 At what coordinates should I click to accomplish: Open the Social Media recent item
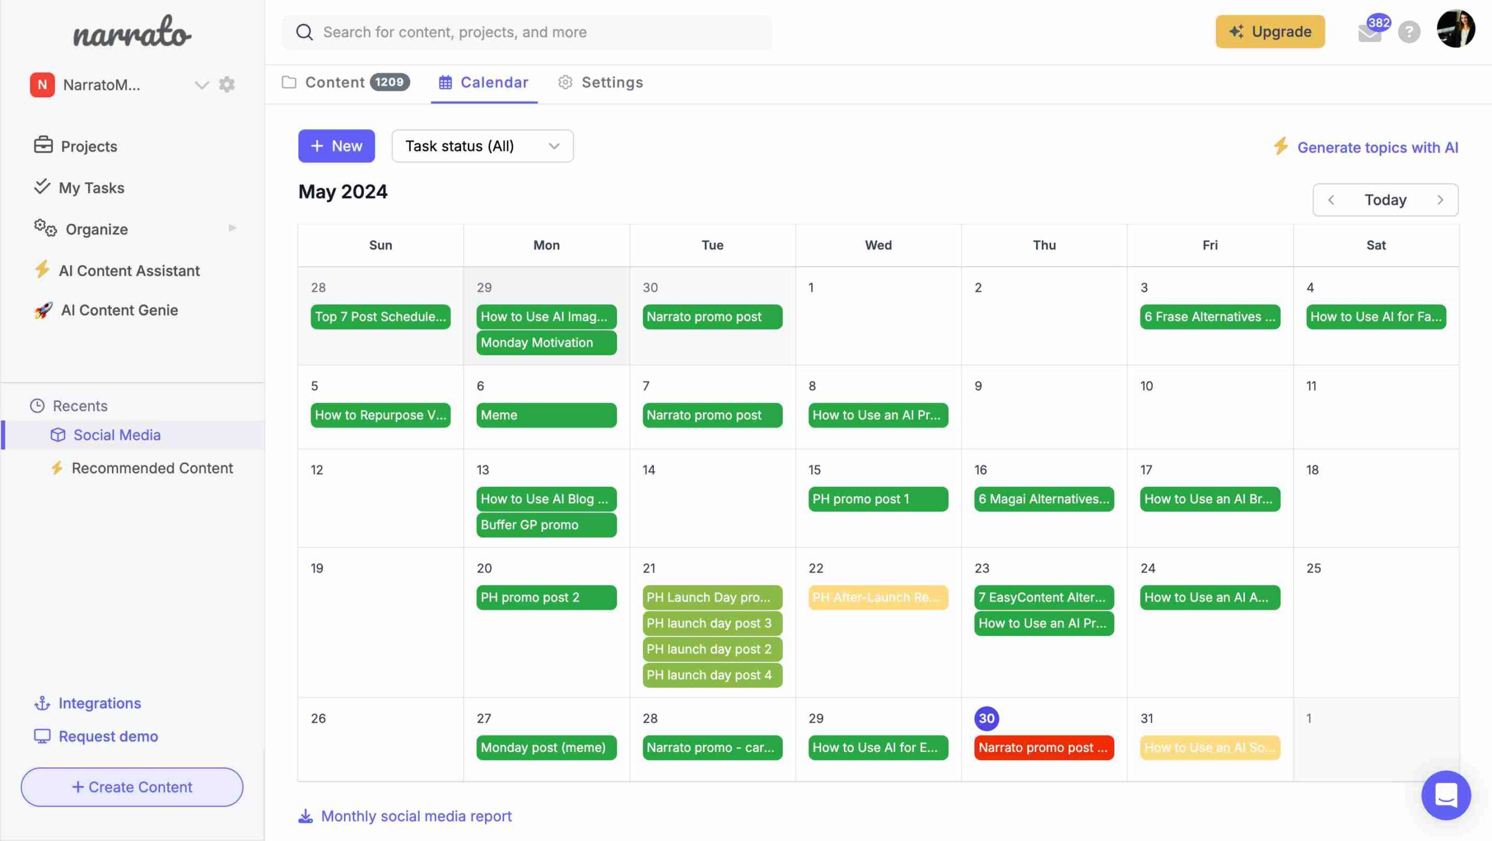pyautogui.click(x=116, y=434)
